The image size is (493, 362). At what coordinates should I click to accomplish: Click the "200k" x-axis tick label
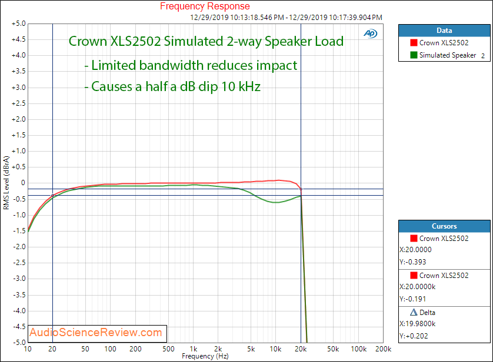(383, 349)
